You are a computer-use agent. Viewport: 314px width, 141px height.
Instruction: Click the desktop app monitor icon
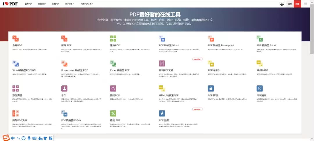click(282, 4)
